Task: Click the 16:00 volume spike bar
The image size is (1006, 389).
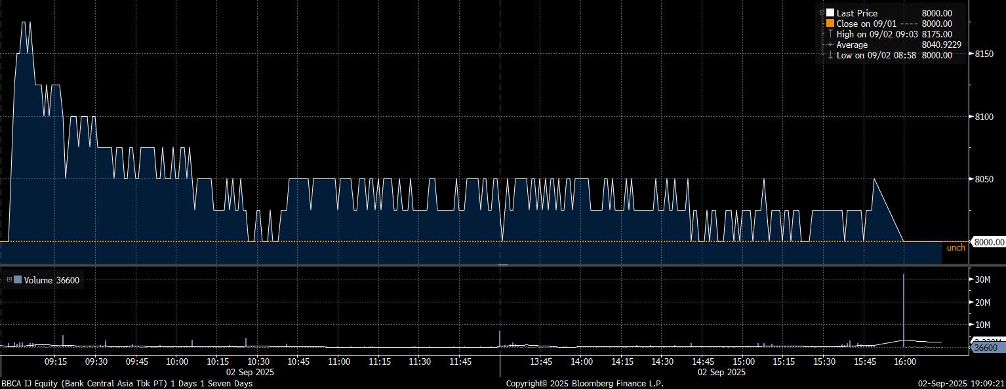Action: click(x=904, y=308)
